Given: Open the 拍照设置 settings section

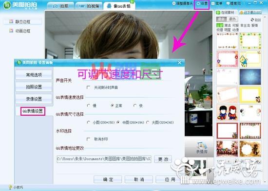Looking at the screenshot, I should click(34, 87).
